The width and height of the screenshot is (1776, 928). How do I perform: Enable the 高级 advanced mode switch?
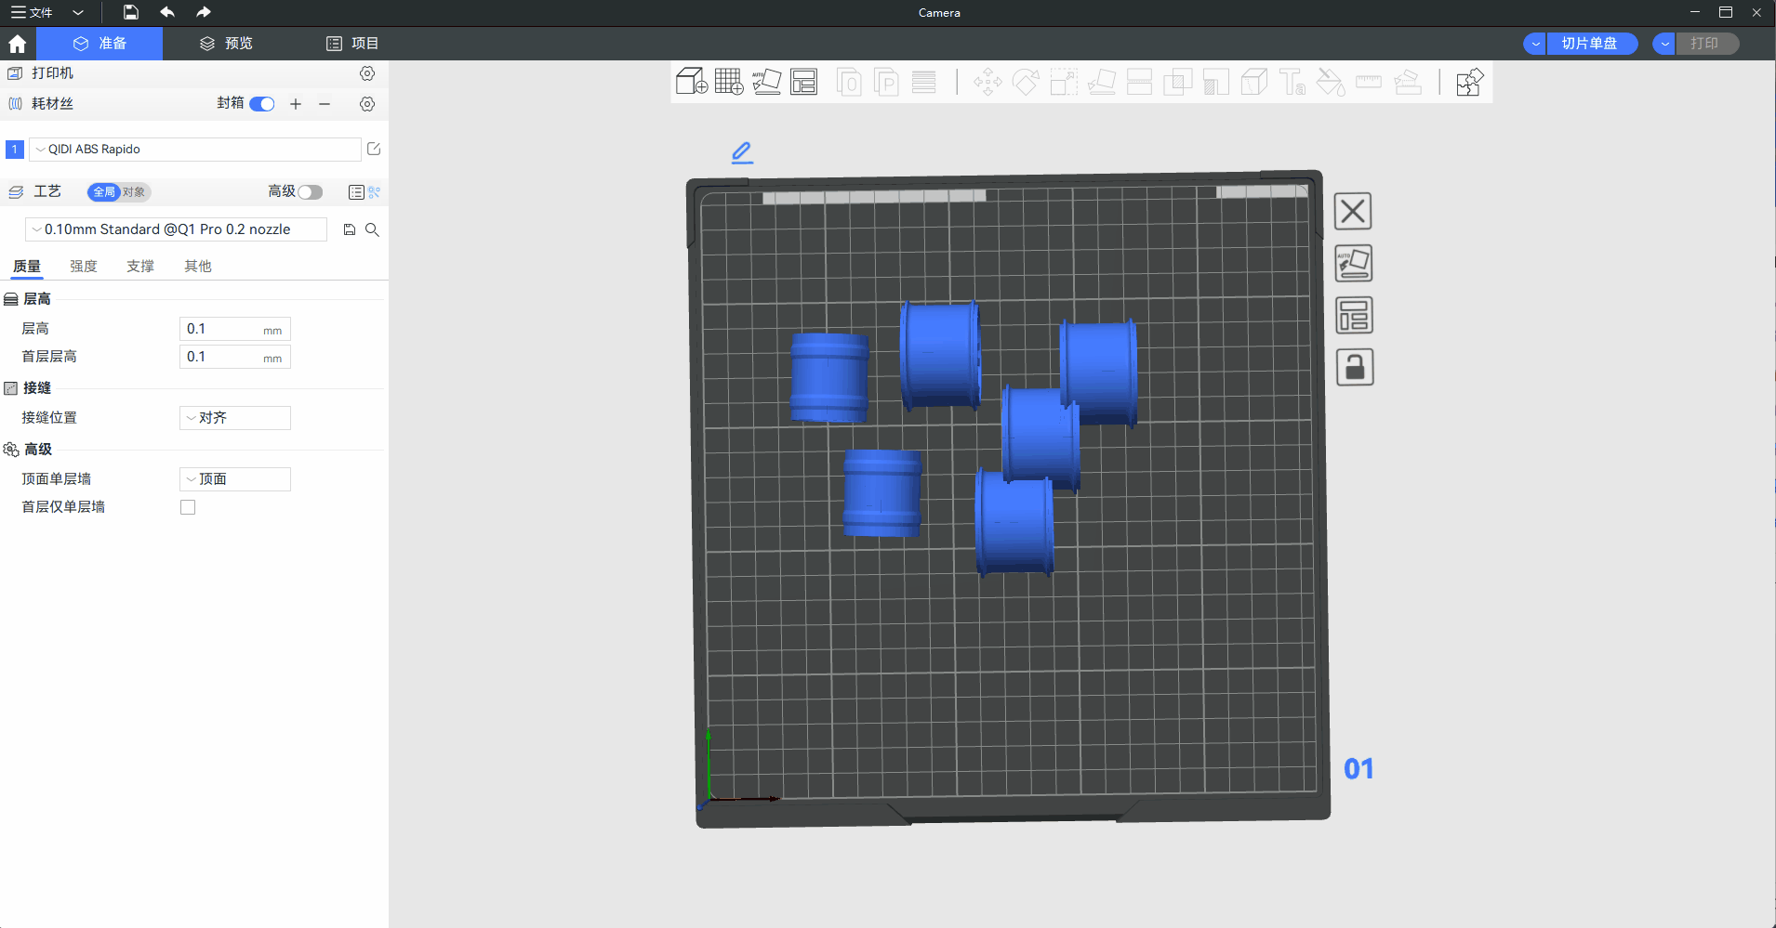pos(310,192)
